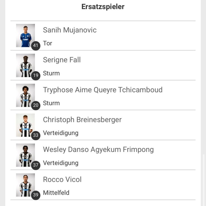Click Rocco Vicol's player photo

25,185
